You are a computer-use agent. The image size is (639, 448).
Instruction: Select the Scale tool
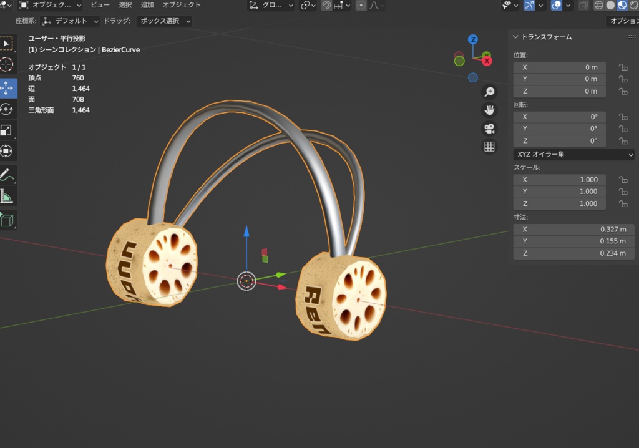click(7, 130)
